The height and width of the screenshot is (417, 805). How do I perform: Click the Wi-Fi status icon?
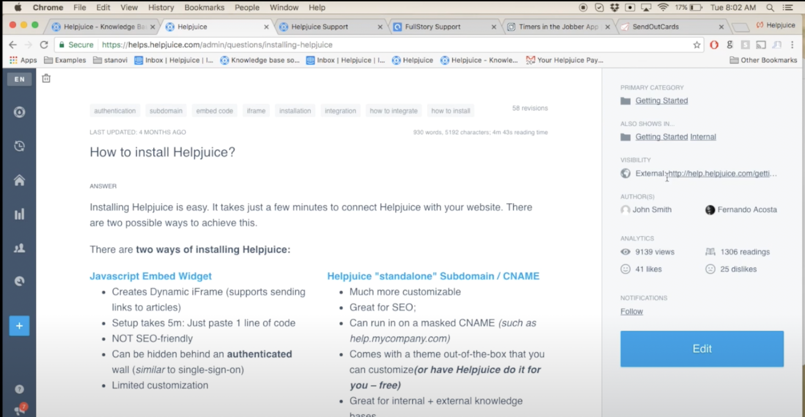pyautogui.click(x=663, y=7)
